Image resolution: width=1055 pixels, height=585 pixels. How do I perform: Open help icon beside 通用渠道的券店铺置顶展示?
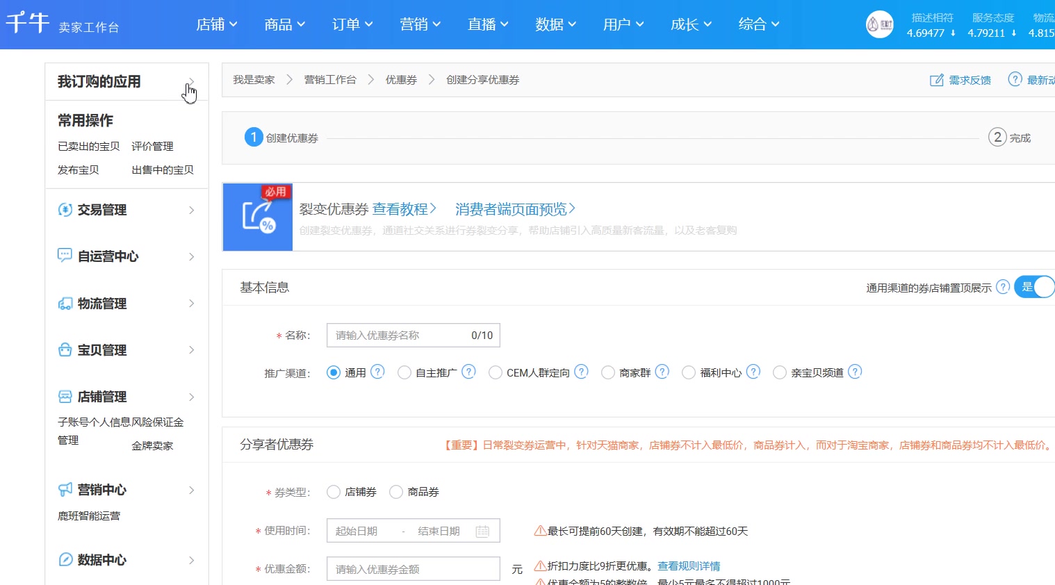(x=1003, y=286)
